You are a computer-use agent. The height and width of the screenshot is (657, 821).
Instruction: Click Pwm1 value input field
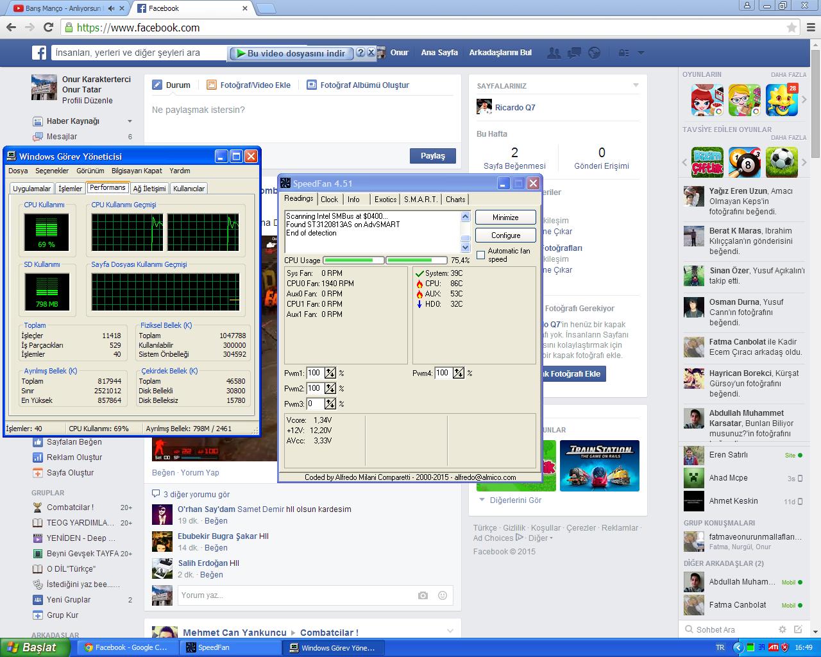tap(315, 373)
